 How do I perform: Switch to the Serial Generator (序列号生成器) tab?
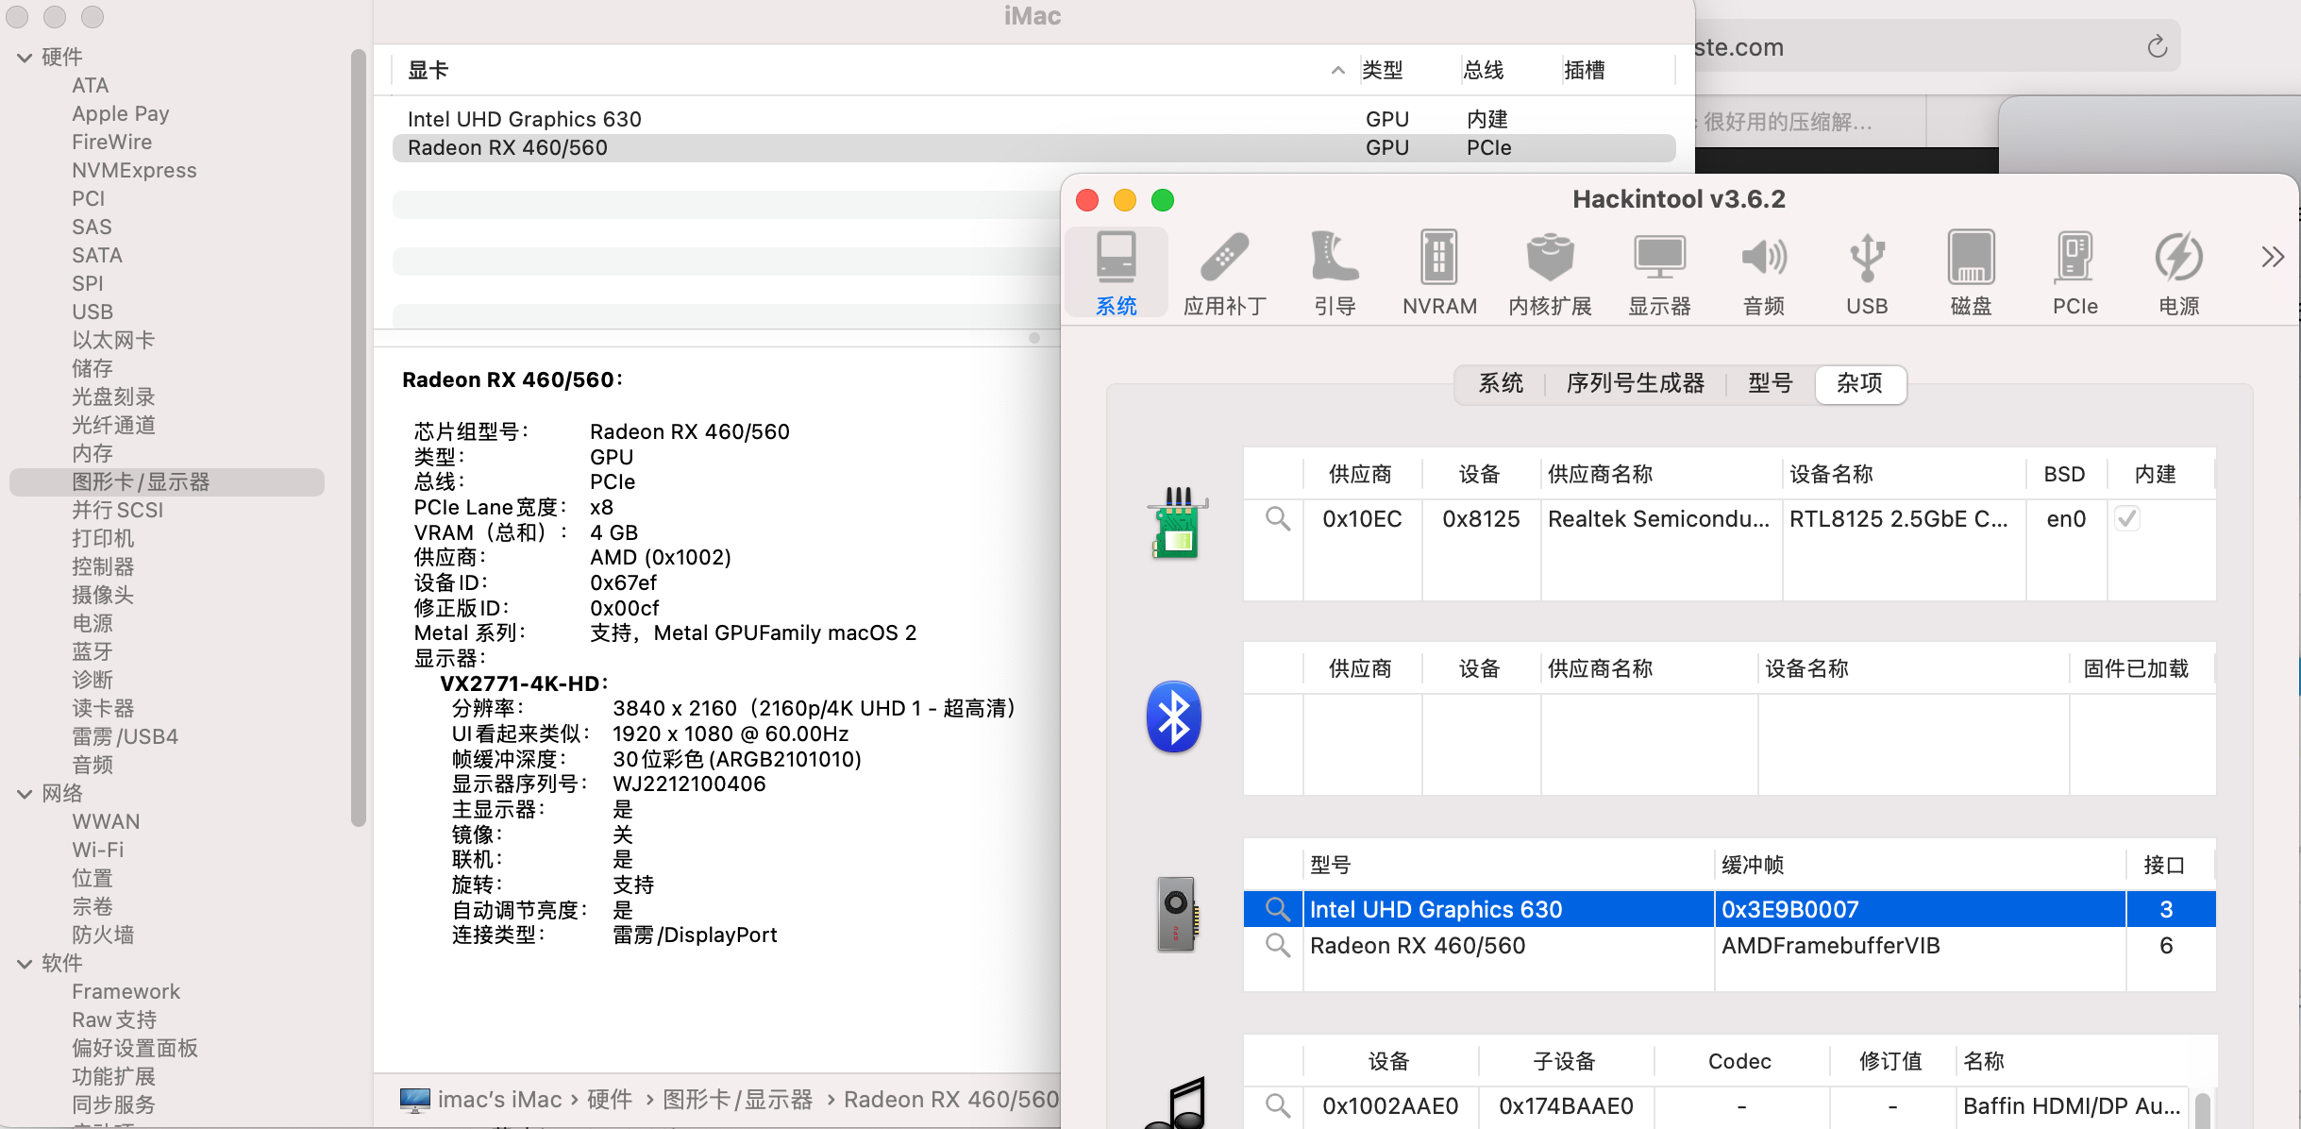point(1635,383)
